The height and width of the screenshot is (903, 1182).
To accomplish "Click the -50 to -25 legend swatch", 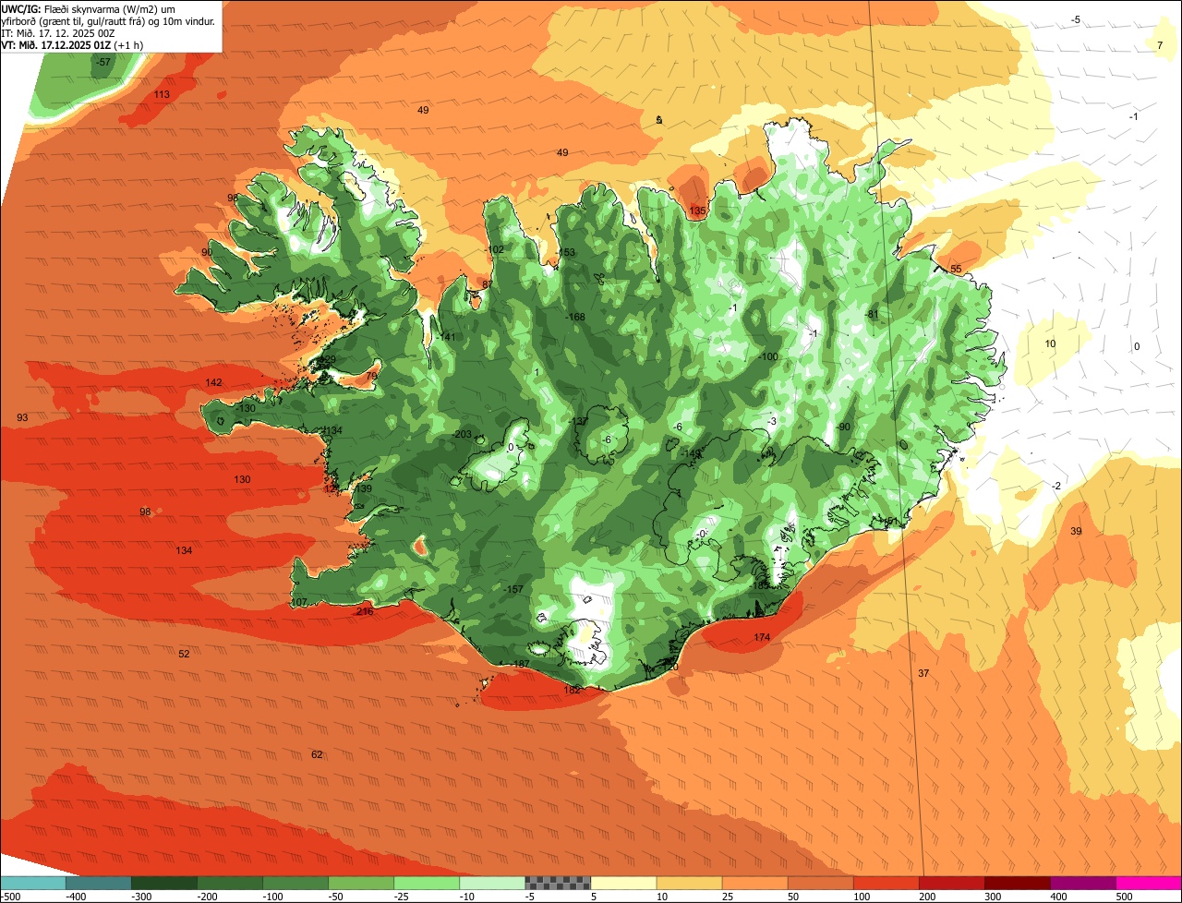I will click(361, 883).
